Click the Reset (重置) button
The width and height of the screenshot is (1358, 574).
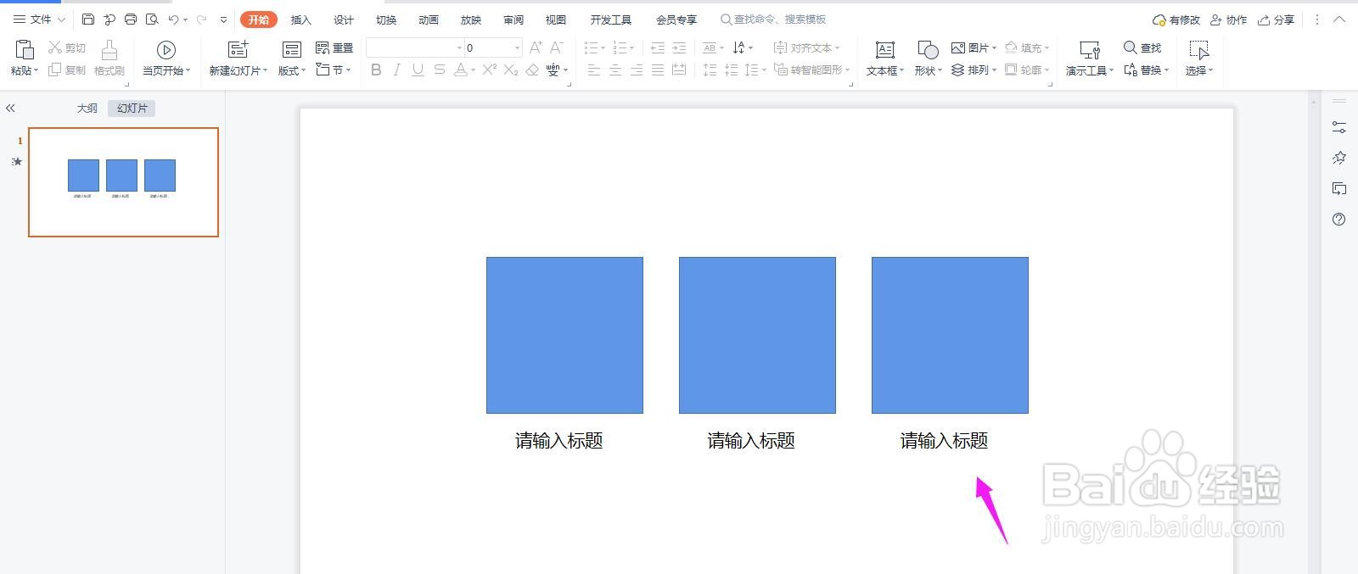coord(334,47)
